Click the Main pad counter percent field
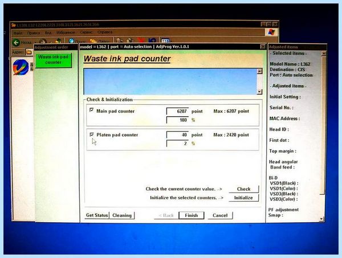Image resolution: width=342 pixels, height=258 pixels. coord(177,120)
